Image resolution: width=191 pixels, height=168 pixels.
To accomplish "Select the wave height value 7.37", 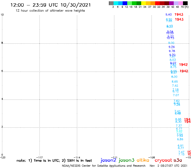I will click(179, 126).
